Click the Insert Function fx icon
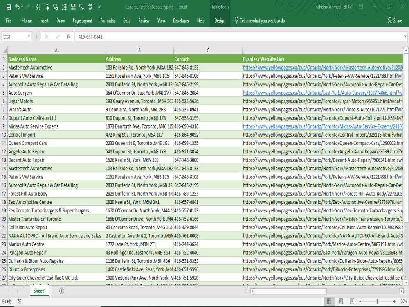Image resolution: width=409 pixels, height=307 pixels. [68, 37]
